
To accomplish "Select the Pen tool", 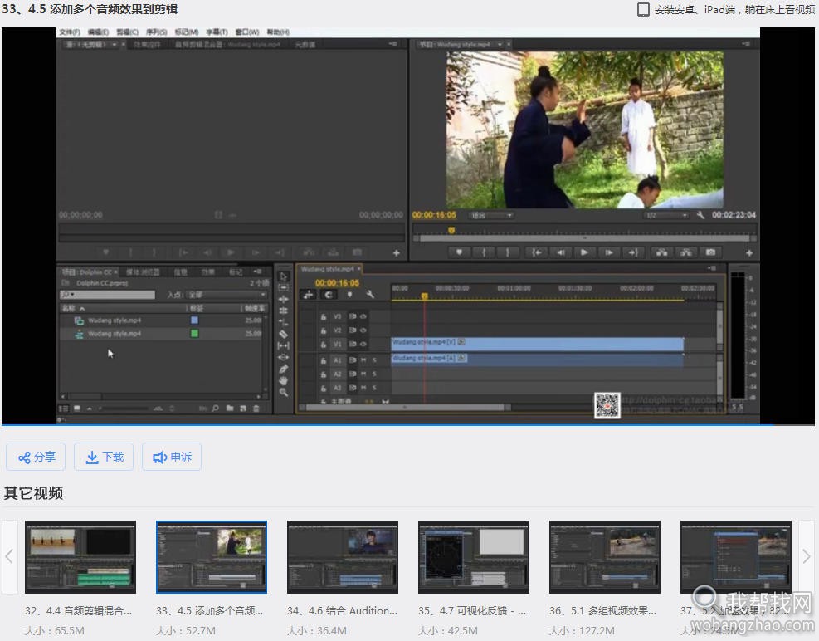I will [x=284, y=369].
